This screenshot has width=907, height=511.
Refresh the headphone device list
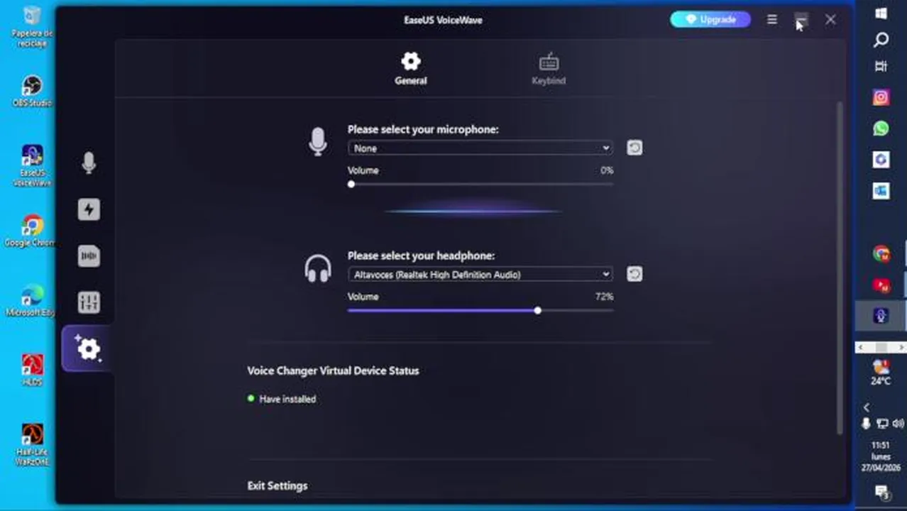[634, 274]
